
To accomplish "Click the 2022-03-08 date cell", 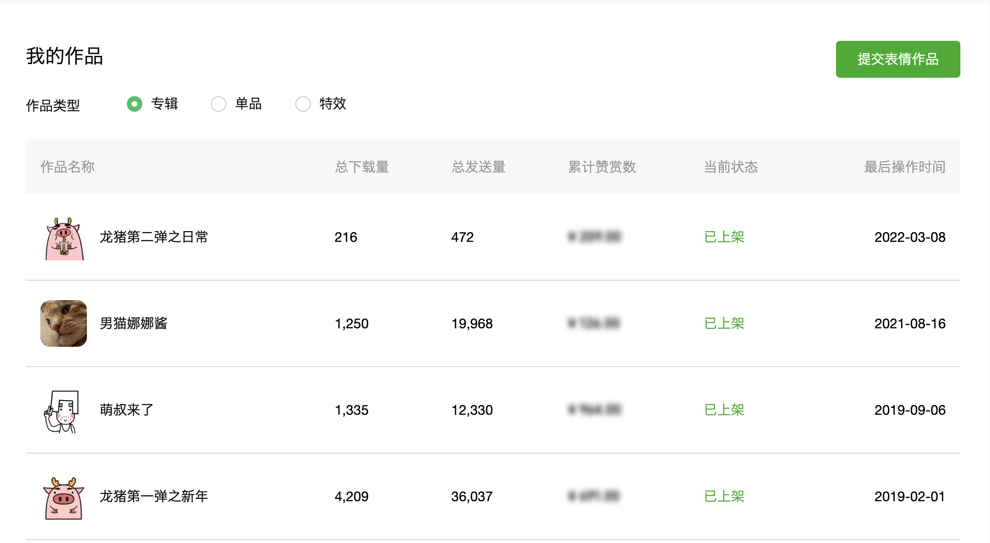I will [x=910, y=237].
